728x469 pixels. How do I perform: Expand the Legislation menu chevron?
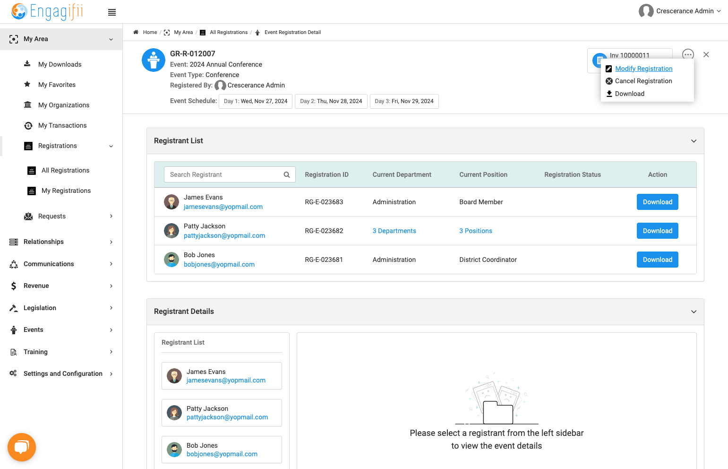coord(111,308)
